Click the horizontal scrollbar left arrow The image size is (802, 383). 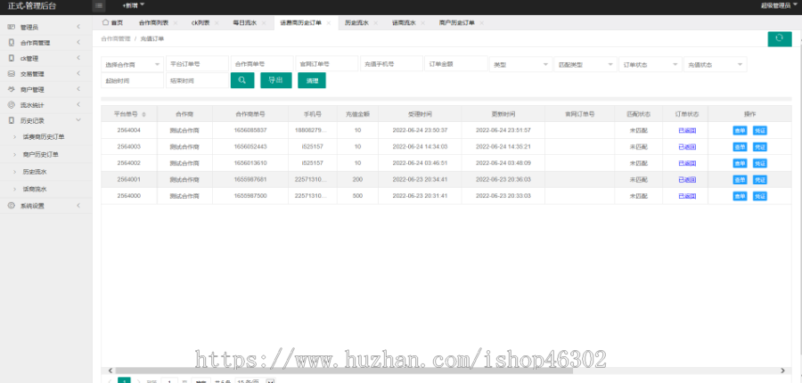pos(110,371)
